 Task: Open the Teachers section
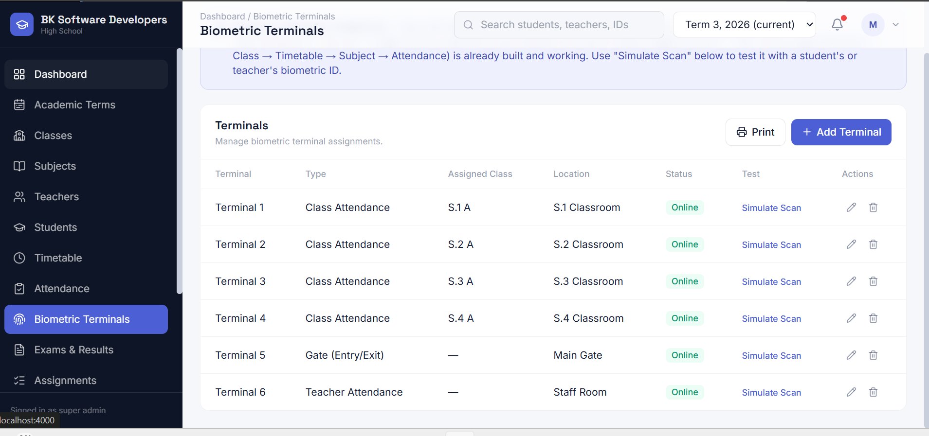point(86,197)
